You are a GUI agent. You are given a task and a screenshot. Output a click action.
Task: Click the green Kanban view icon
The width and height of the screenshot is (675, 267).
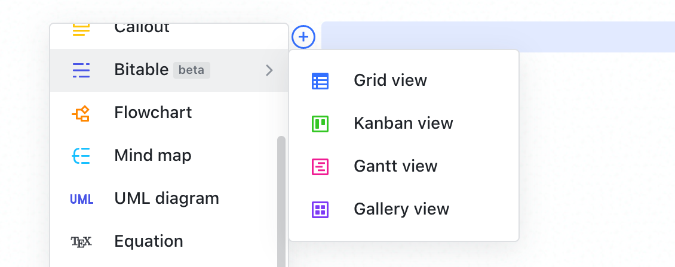[320, 124]
